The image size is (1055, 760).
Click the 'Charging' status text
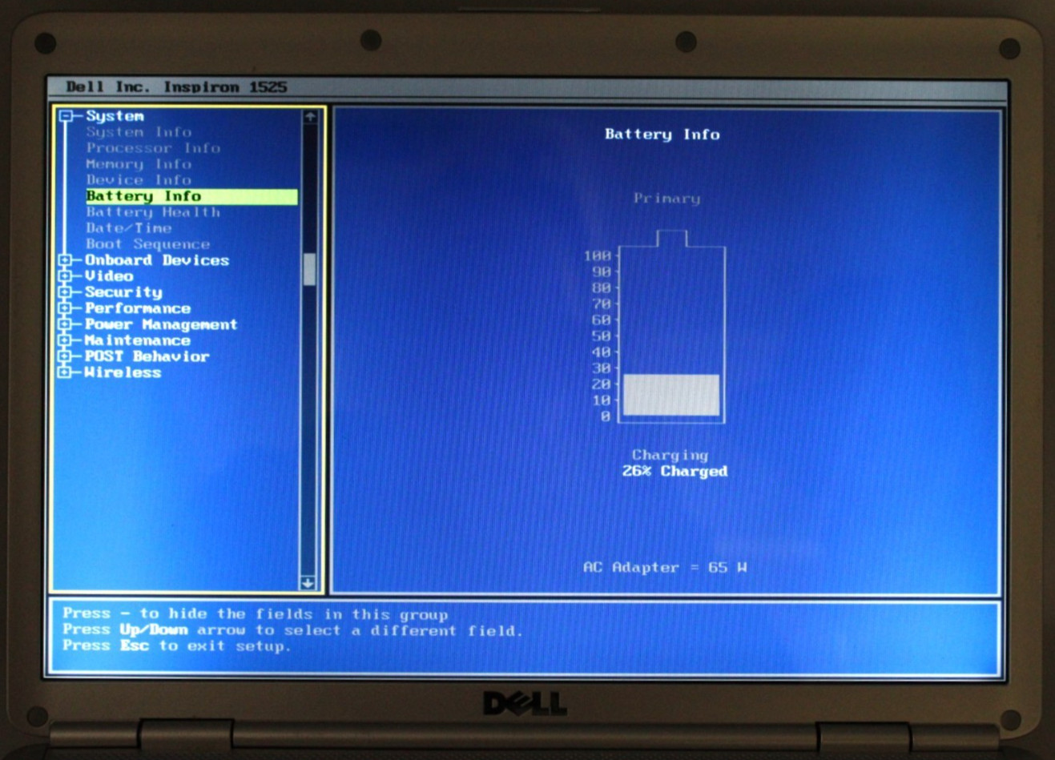point(670,455)
